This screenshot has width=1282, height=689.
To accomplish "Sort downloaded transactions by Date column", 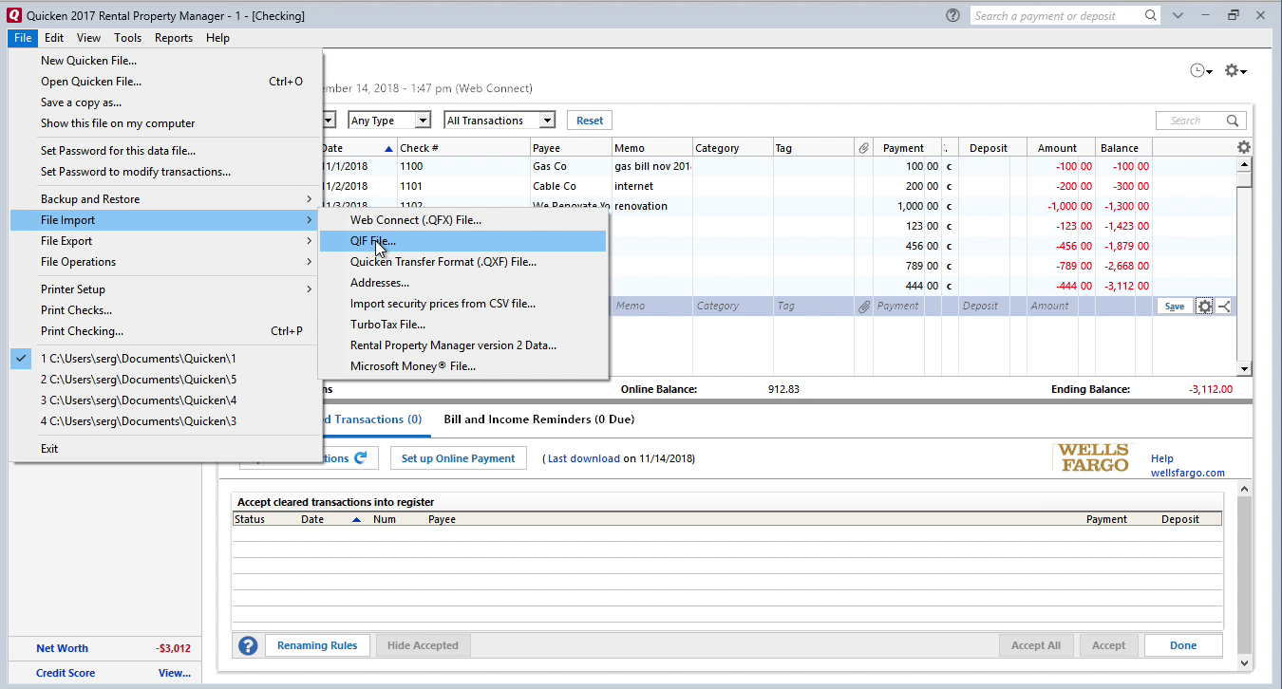I will (x=356, y=520).
